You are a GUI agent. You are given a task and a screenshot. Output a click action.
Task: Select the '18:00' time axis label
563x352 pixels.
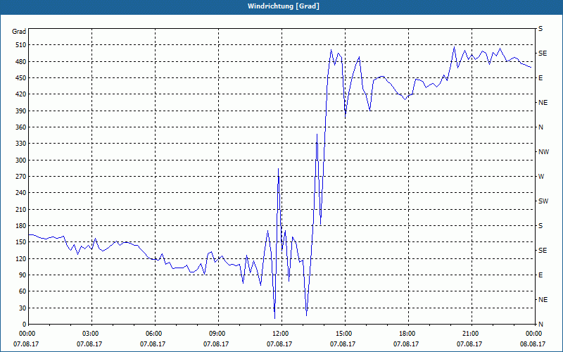(408, 334)
